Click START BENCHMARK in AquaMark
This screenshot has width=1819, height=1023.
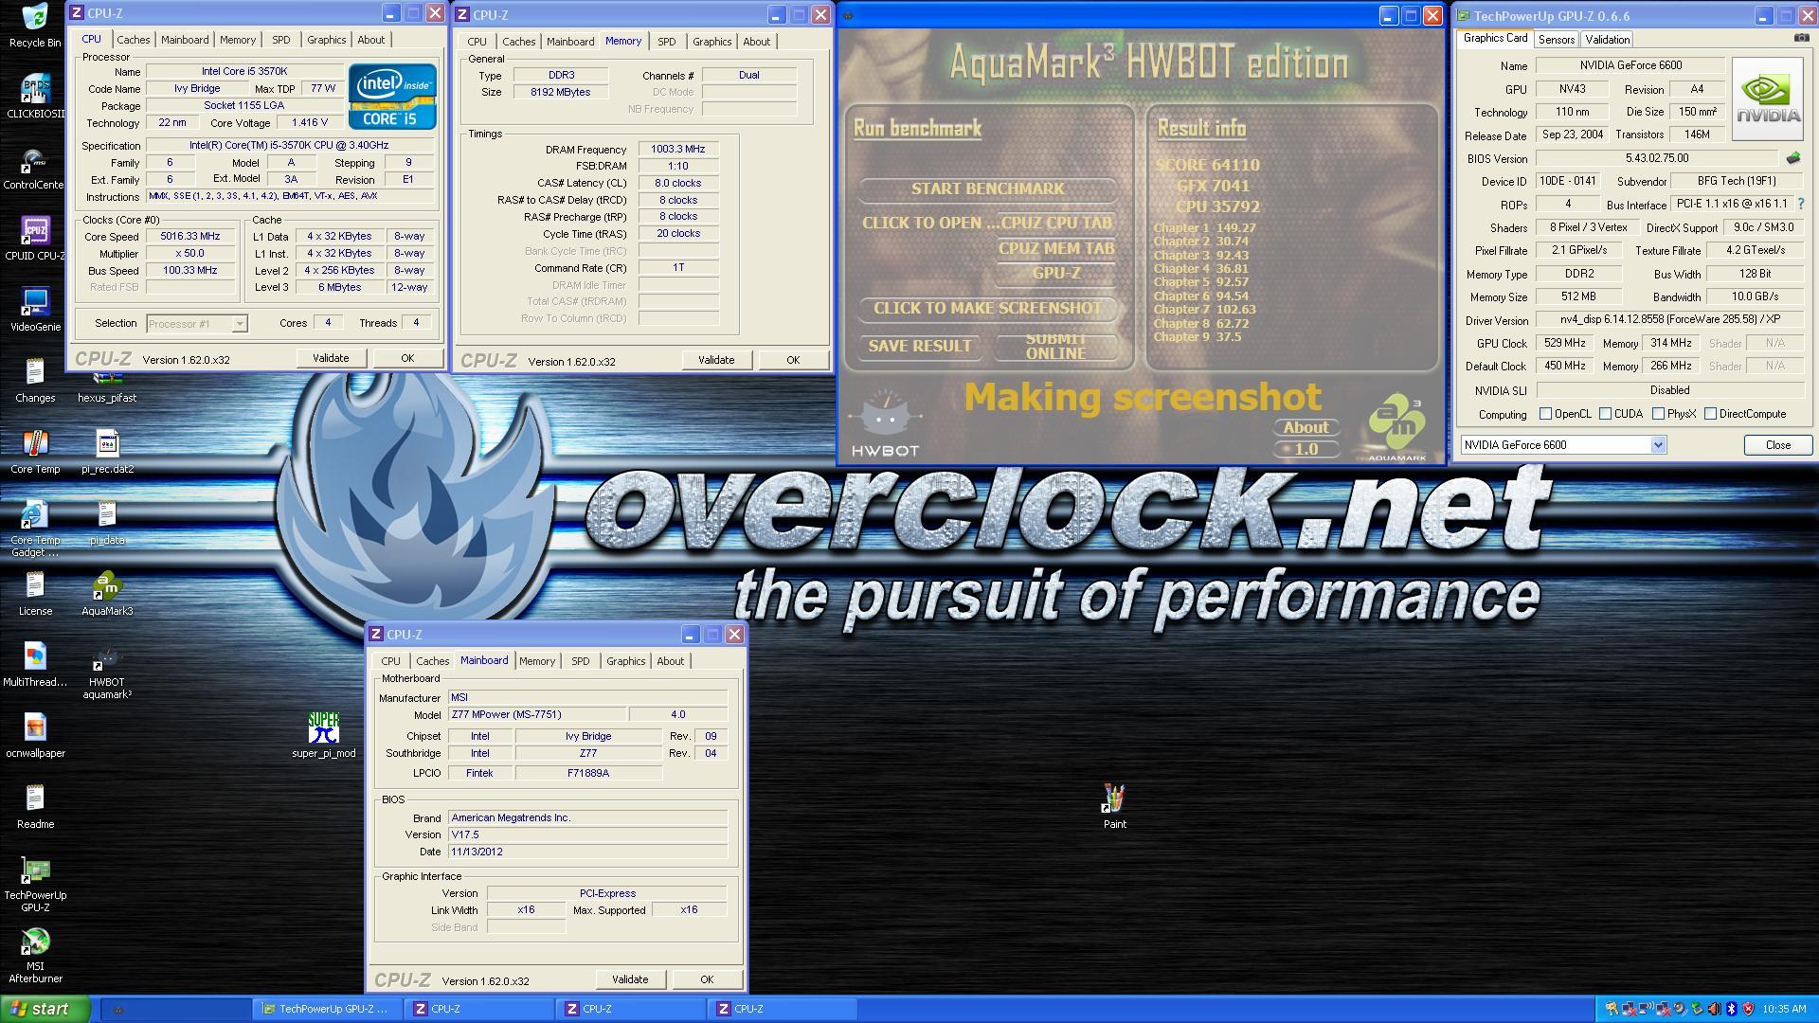[x=987, y=188]
